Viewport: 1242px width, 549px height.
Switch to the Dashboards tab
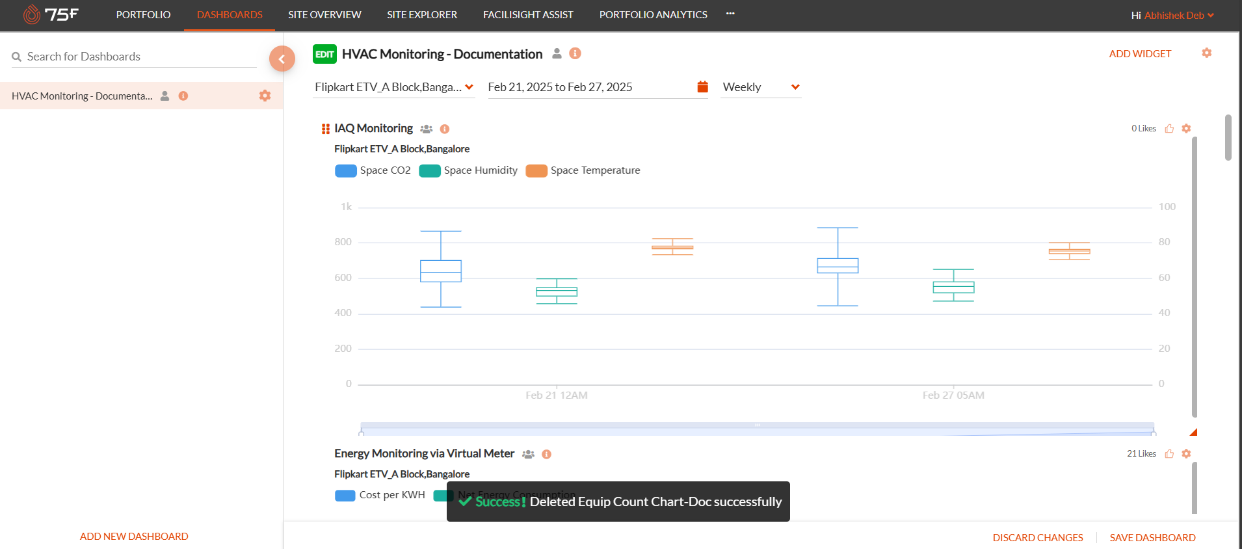[x=230, y=14]
